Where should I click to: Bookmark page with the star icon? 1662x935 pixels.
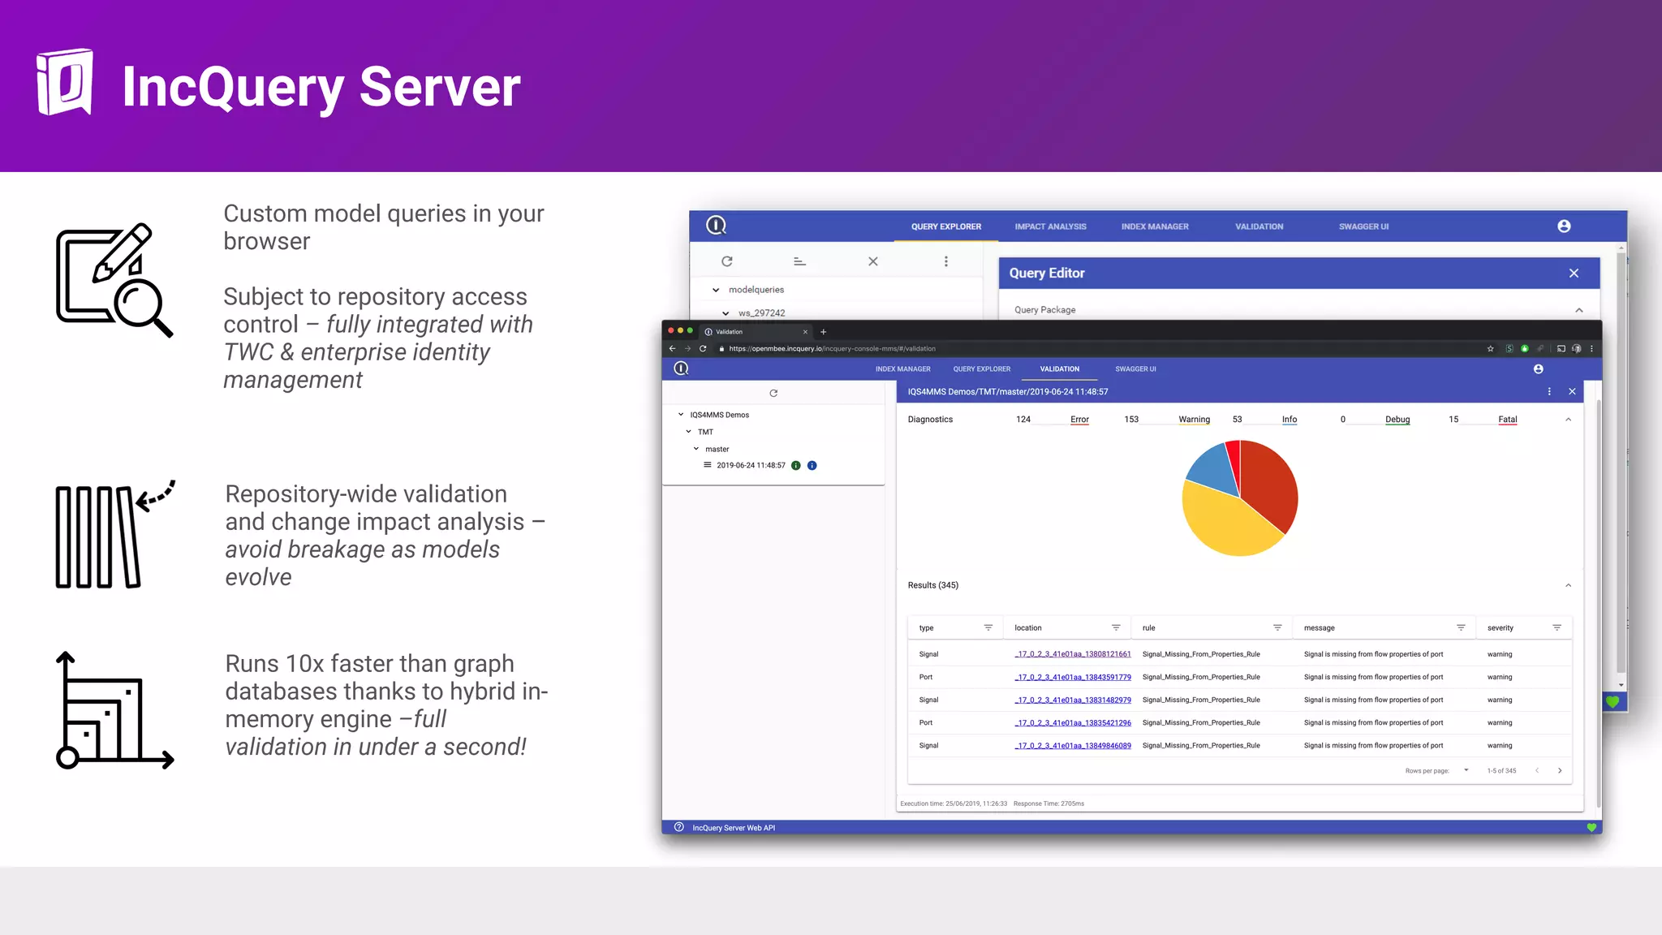1490,348
